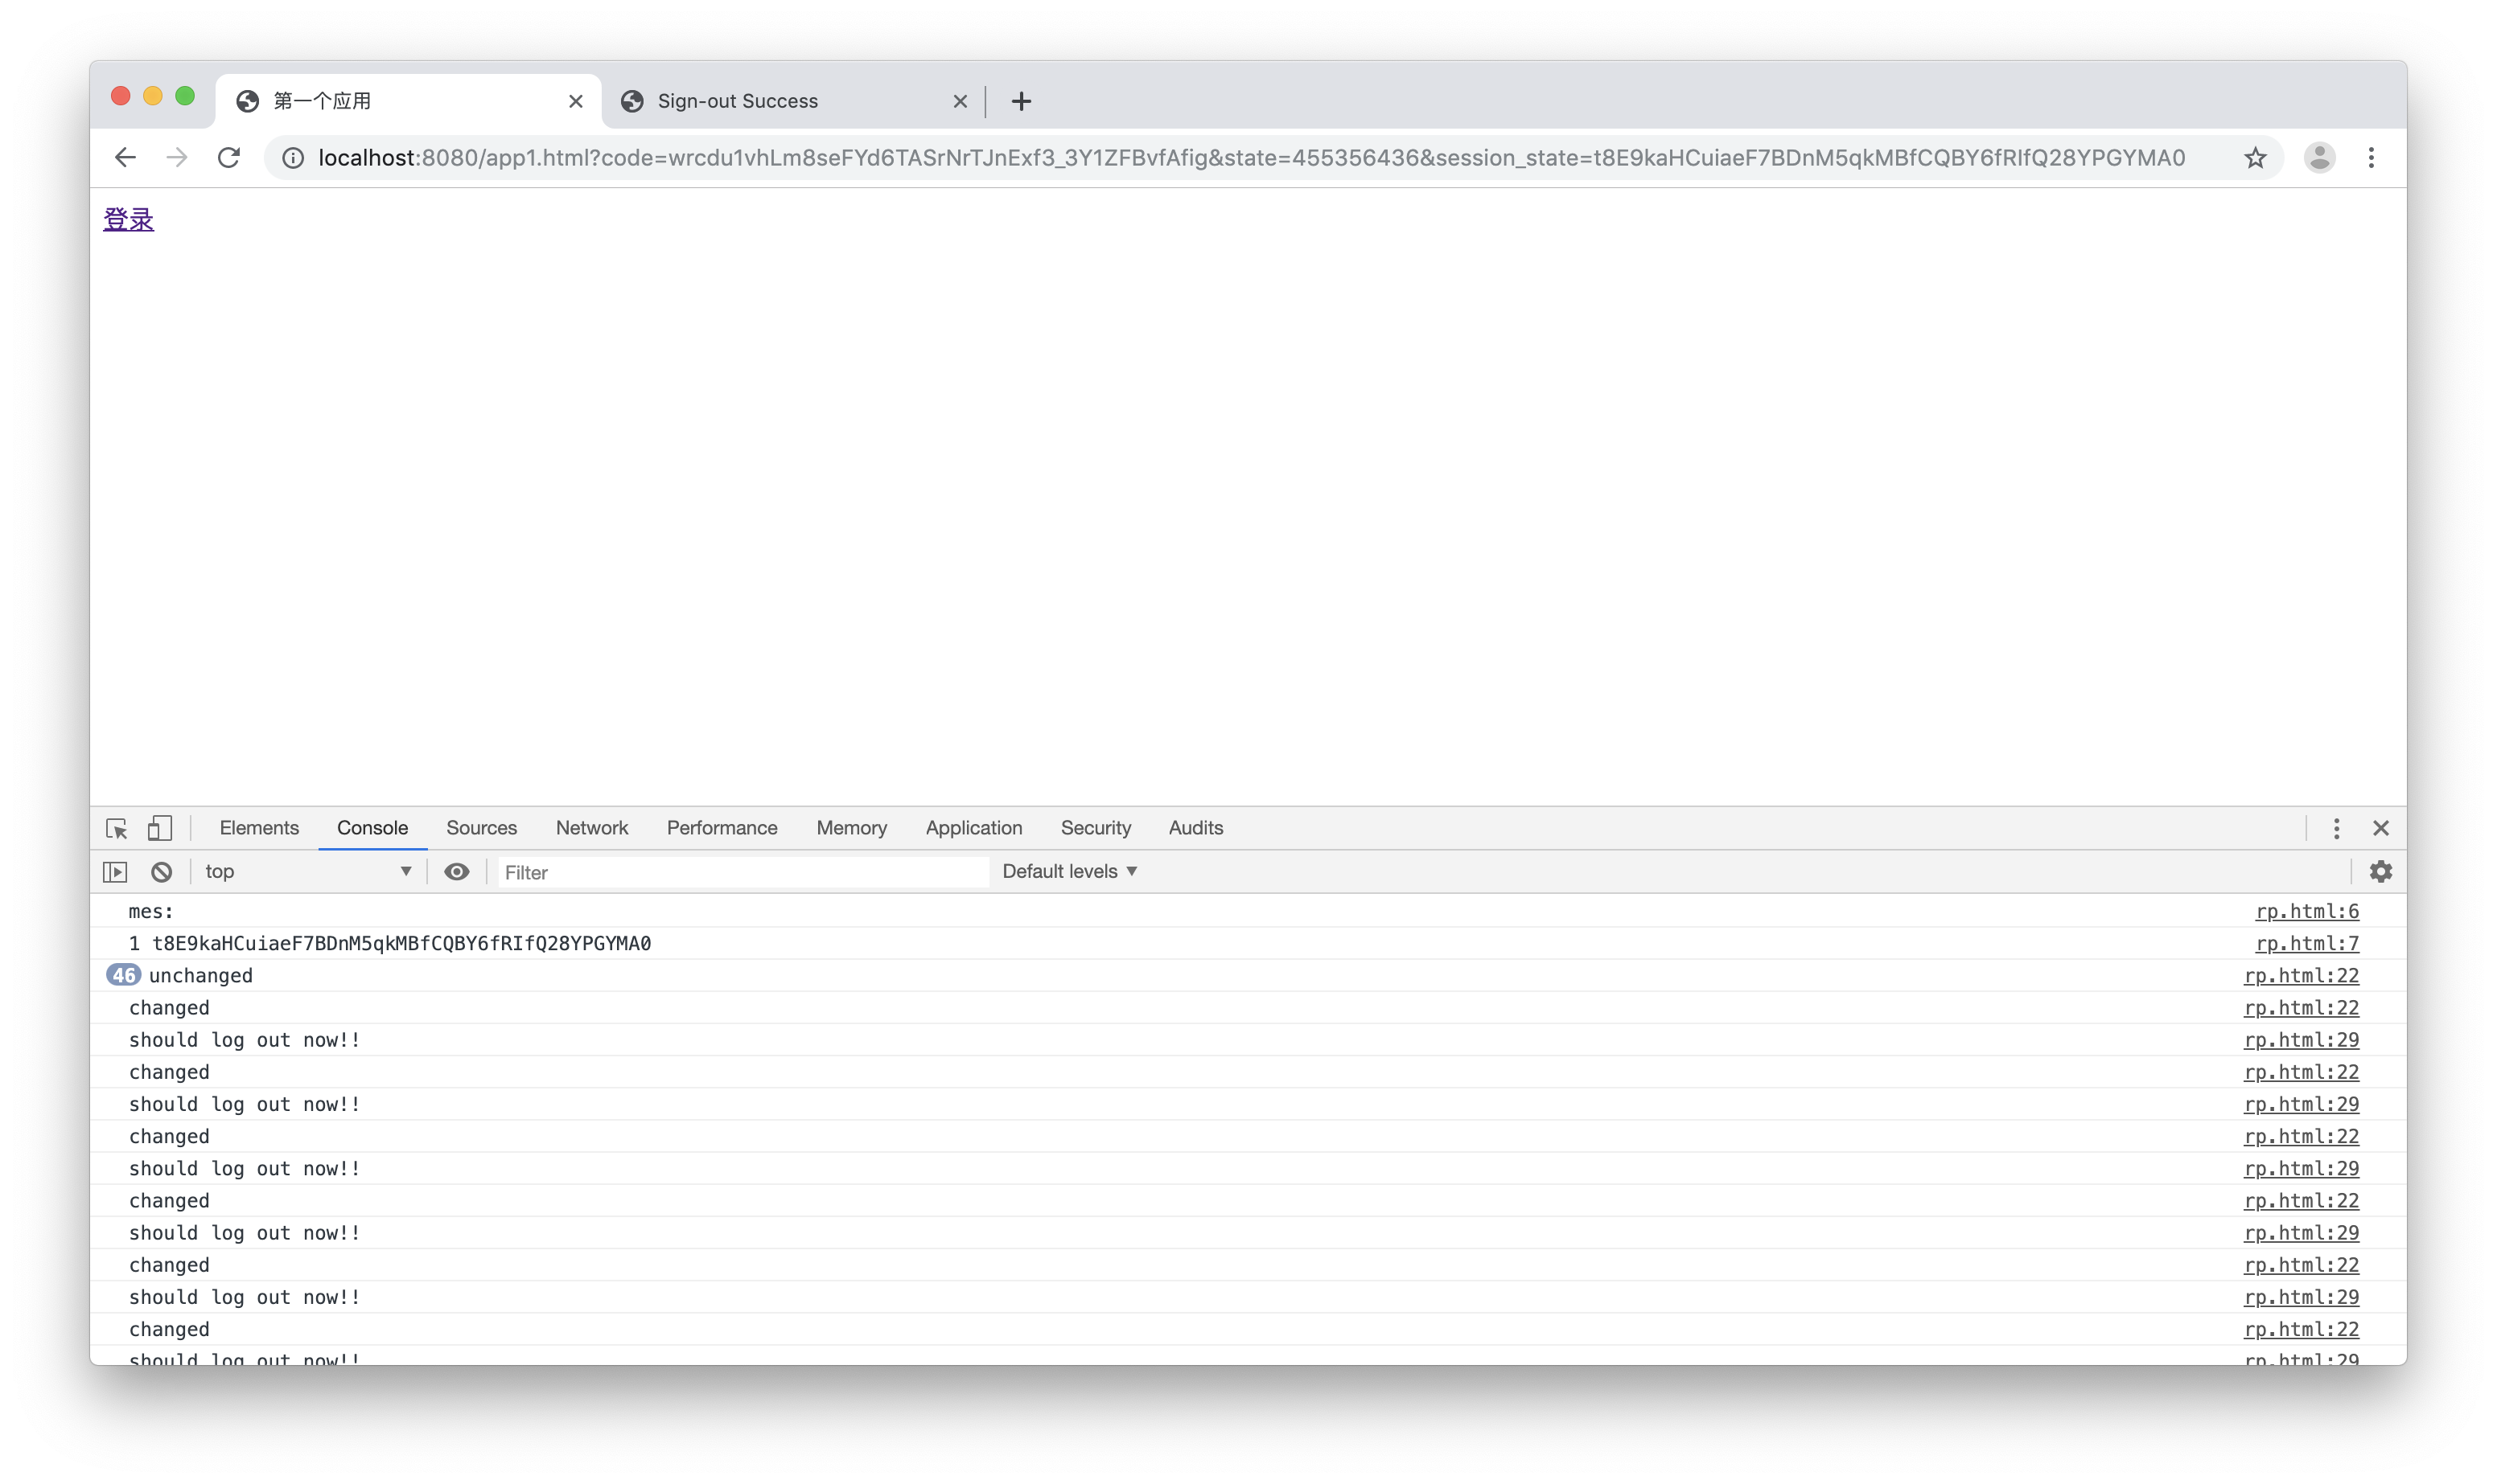Toggle live expression eye icon

pos(456,872)
